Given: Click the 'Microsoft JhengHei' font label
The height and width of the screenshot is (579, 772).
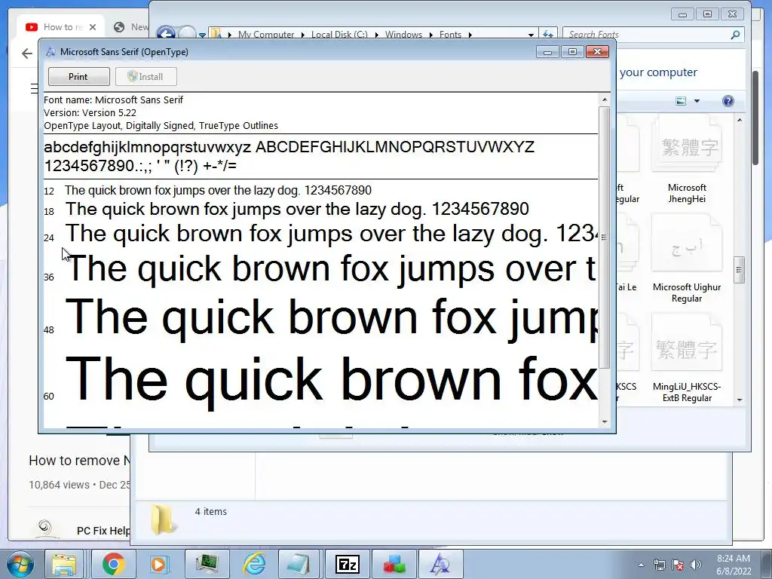Looking at the screenshot, I should click(687, 193).
